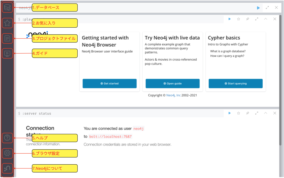Open the Help question mark icon
Image resolution: width=284 pixels, height=178 pixels.
(7, 138)
